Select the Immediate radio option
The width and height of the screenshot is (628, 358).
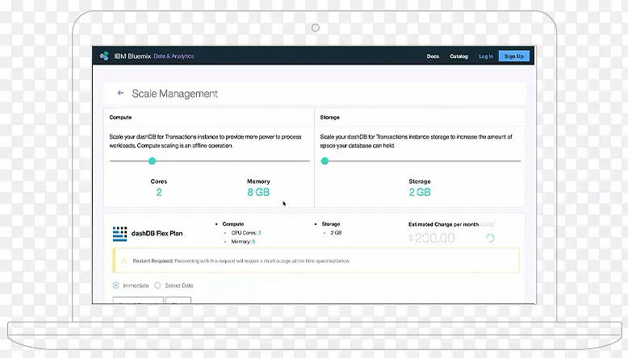point(115,285)
